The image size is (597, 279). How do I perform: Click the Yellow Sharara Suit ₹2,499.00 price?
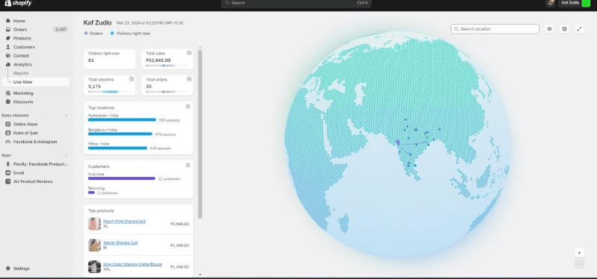(179, 245)
